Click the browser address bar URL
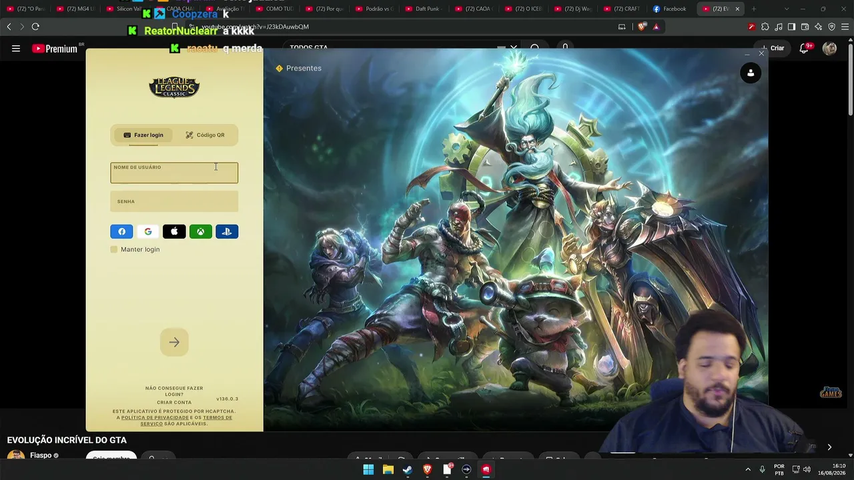The height and width of the screenshot is (480, 854). 255,27
